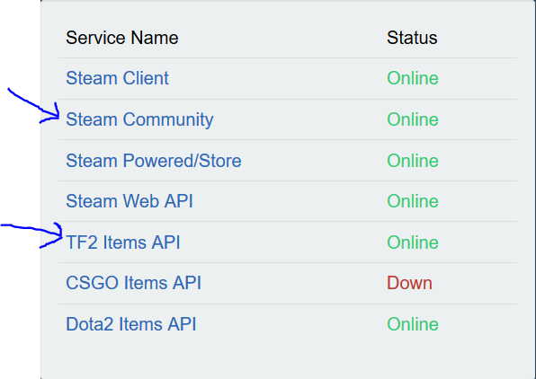The height and width of the screenshot is (379, 536).
Task: Click Steam Client's Online status
Action: [413, 78]
